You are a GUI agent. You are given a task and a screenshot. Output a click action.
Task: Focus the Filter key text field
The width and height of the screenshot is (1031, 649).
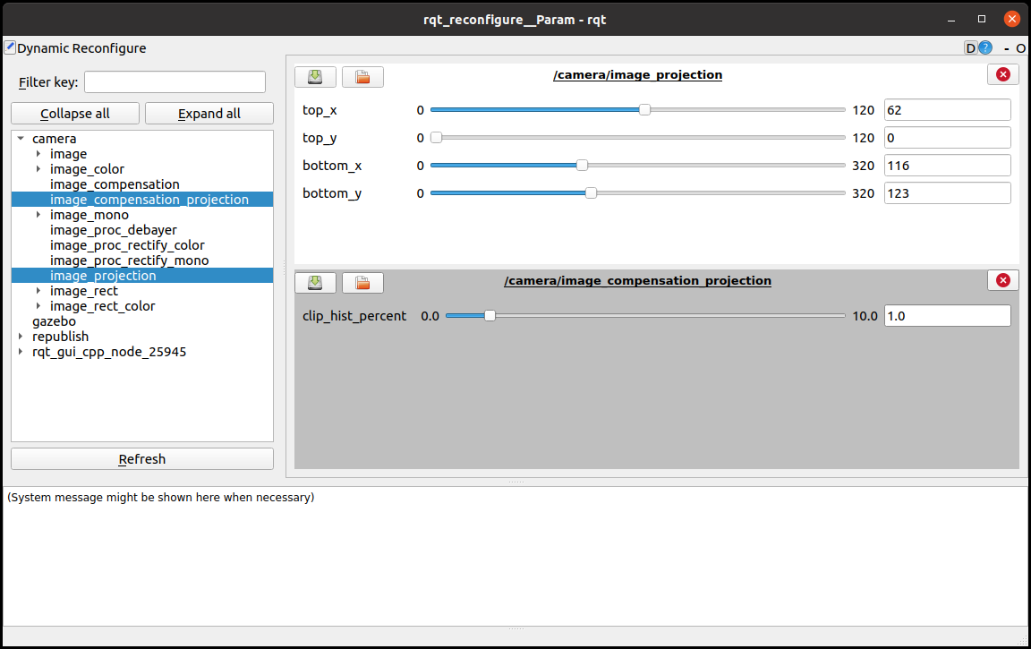pyautogui.click(x=175, y=82)
